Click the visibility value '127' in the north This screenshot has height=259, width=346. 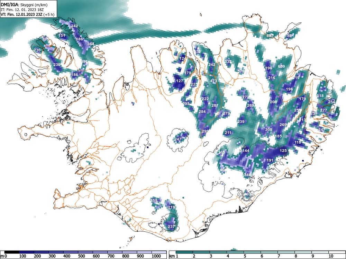(x=180, y=81)
